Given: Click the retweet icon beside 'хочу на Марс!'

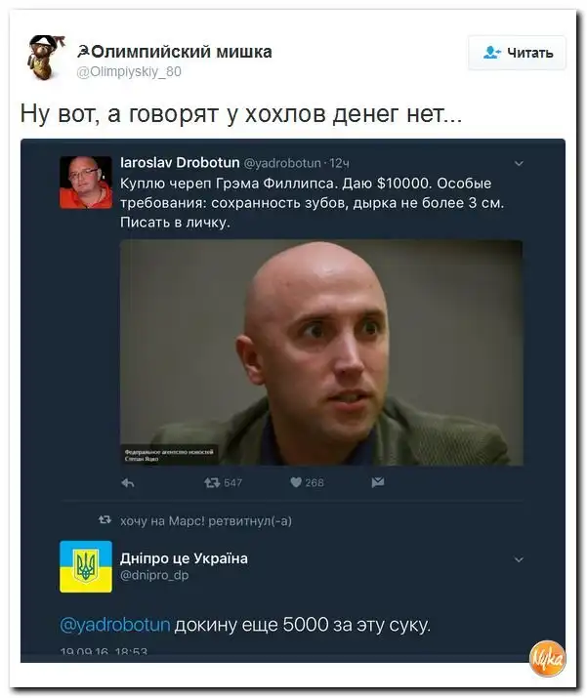Looking at the screenshot, I should tap(105, 519).
